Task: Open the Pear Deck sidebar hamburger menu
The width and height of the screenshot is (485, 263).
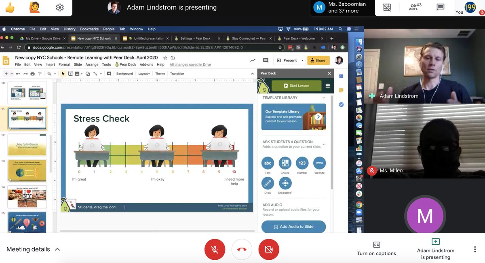Action: [328, 85]
